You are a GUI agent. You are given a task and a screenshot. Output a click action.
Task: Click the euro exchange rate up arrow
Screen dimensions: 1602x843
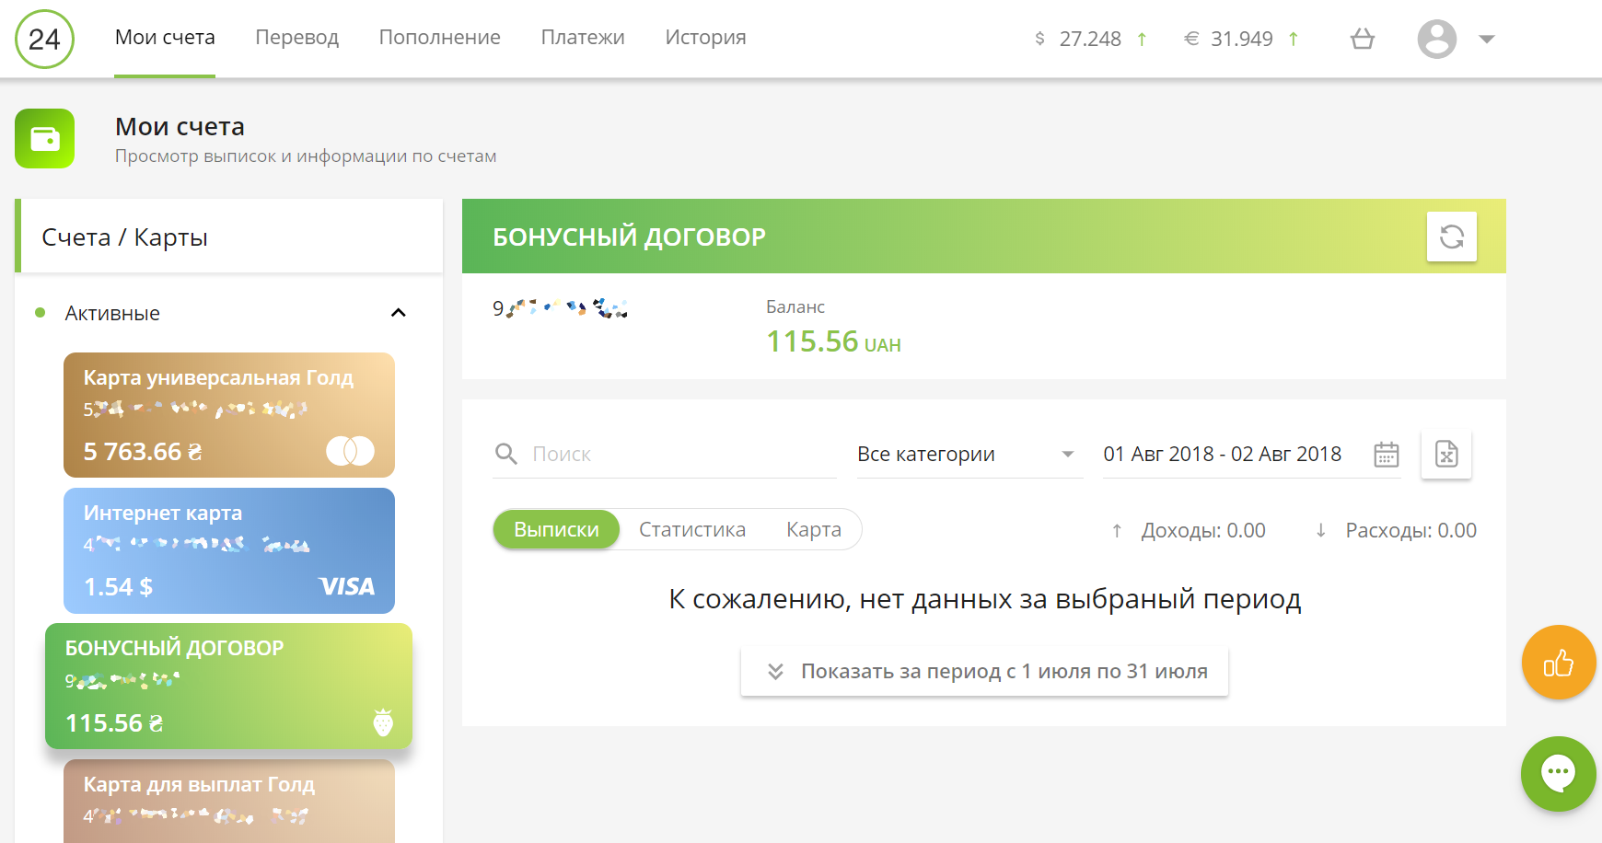[x=1294, y=39]
